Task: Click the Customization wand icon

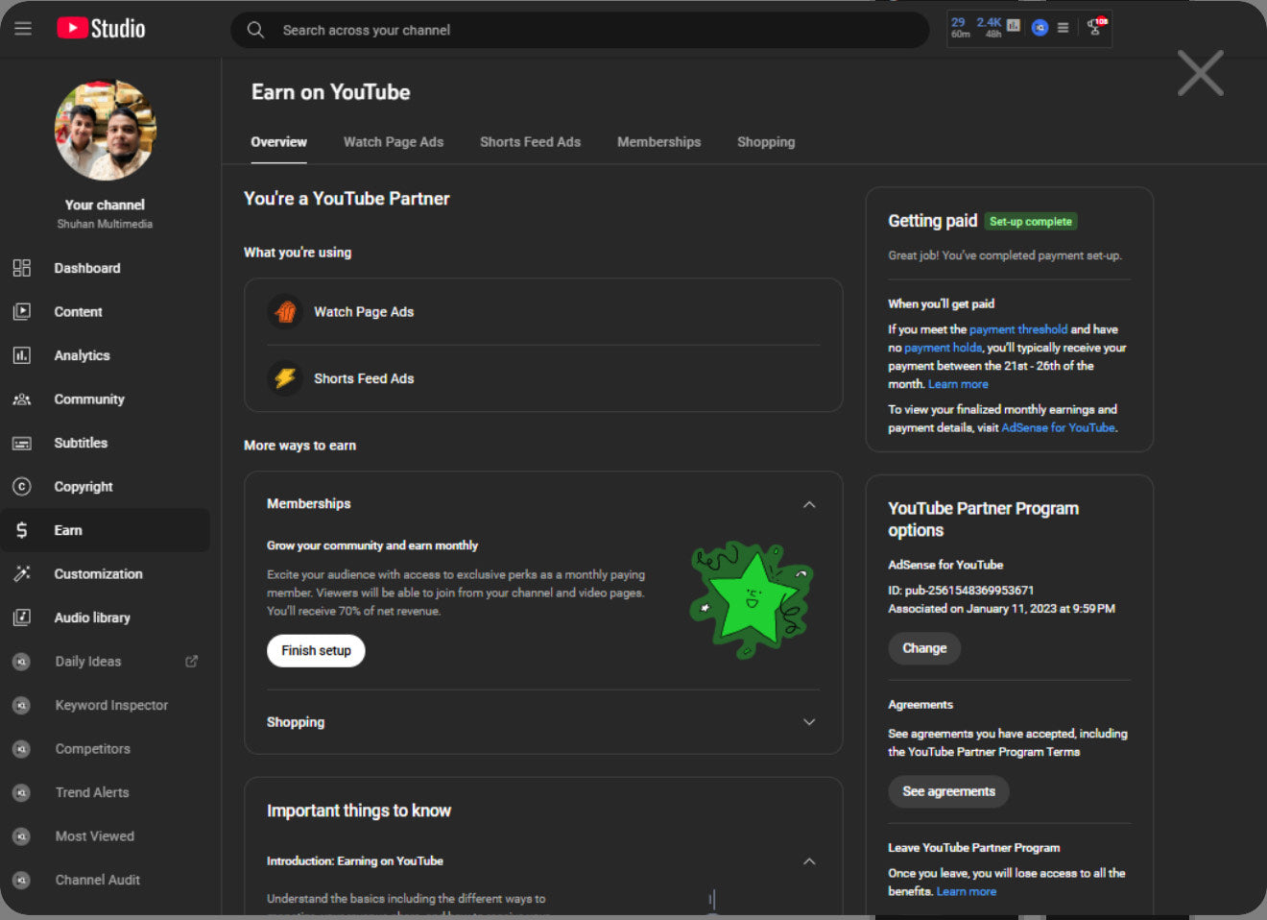Action: click(x=22, y=573)
